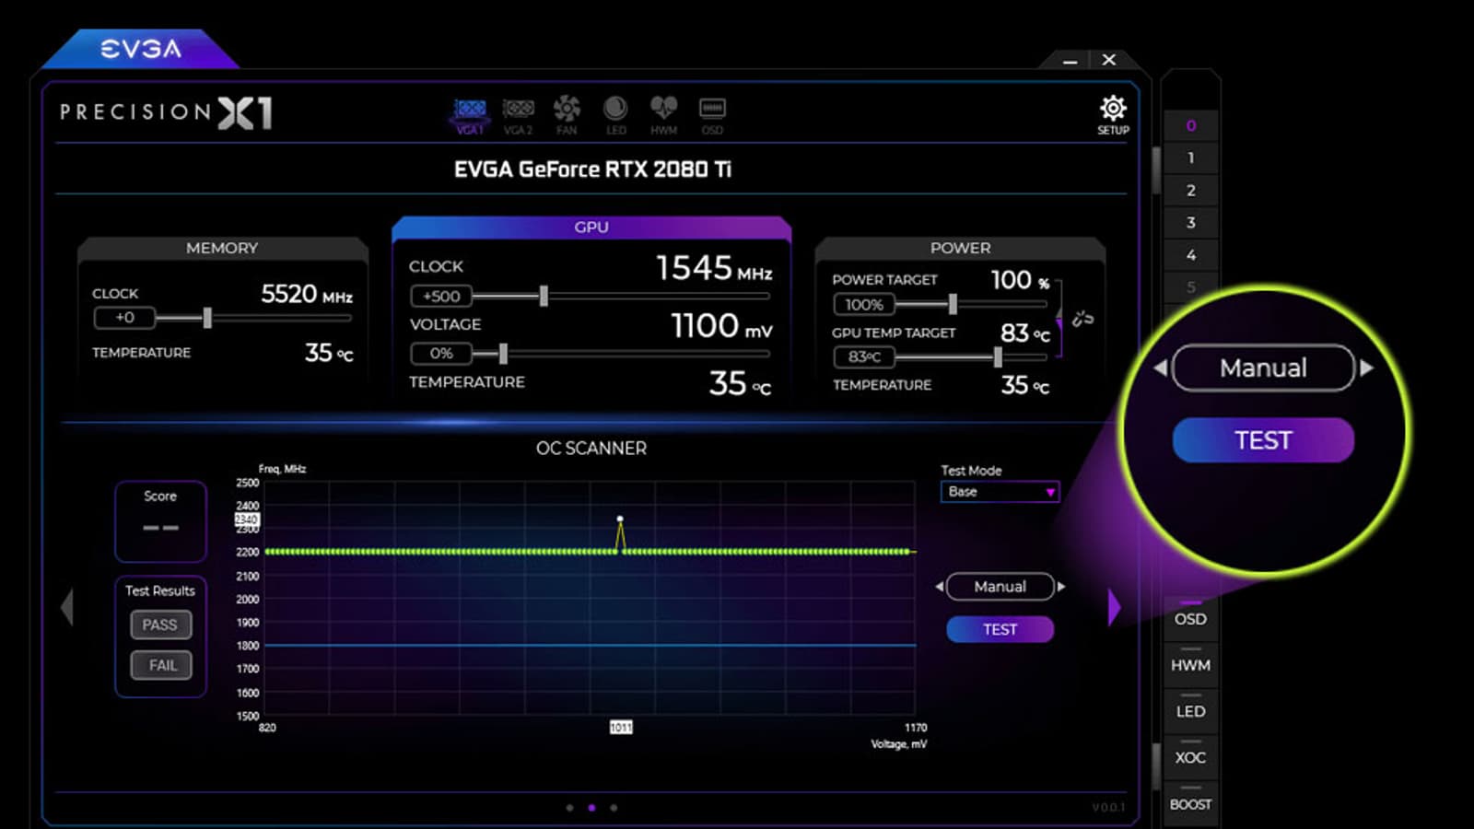
Task: Click the "GPU" panel header
Action: pos(591,227)
